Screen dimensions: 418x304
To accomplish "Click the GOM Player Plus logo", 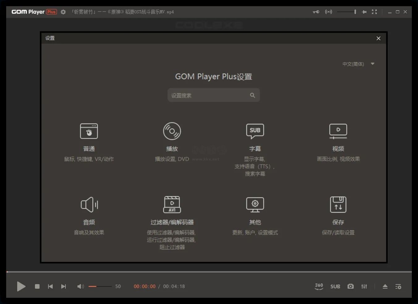I will (x=34, y=12).
